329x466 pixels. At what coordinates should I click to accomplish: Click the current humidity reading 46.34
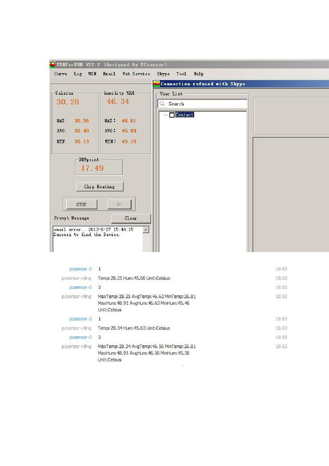[x=118, y=102]
